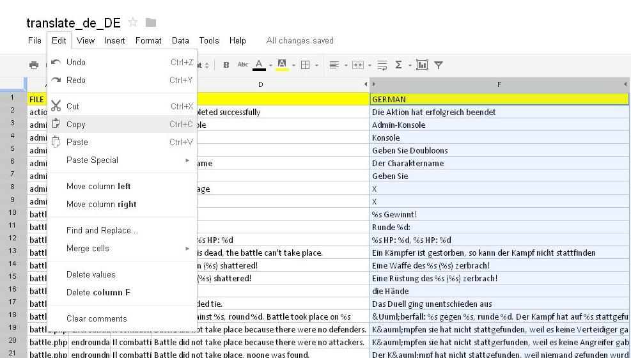This screenshot has width=631, height=358.
Task: Open the text color picker
Action: point(260,65)
